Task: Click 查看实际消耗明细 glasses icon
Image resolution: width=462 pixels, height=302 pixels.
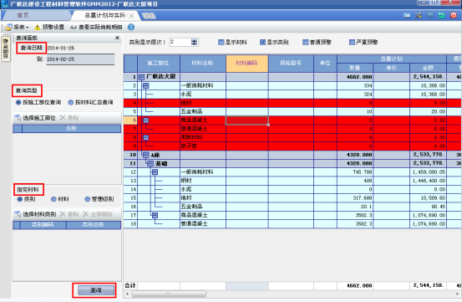Action: coord(74,28)
